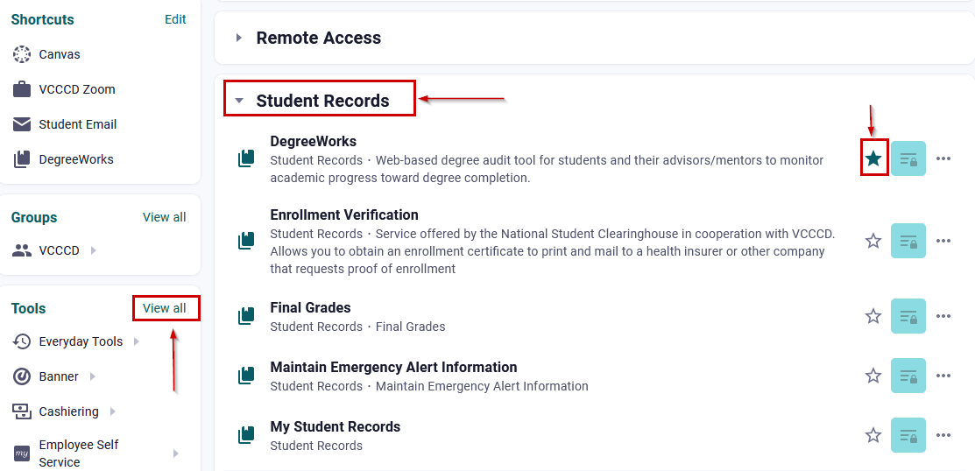
Task: Click Edit next to Shortcuts
Action: [175, 19]
